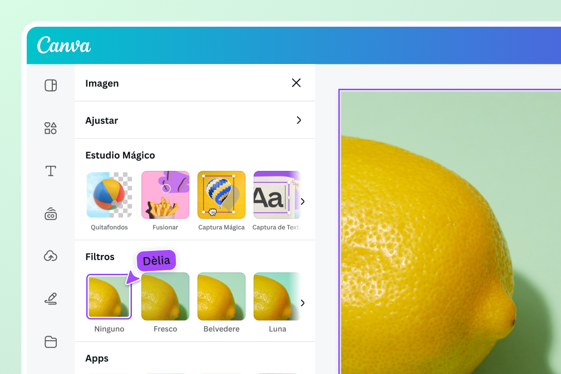Screen dimensions: 561x374
Task: Show more Filtros arrow
Action: pyautogui.click(x=303, y=303)
